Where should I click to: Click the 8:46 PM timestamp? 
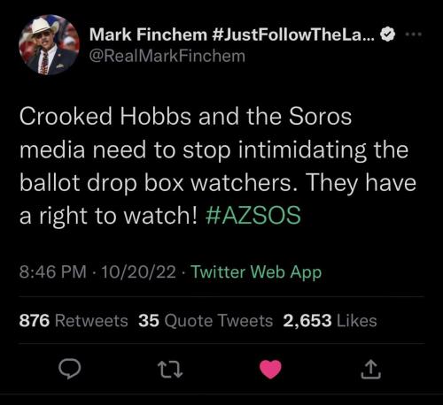(x=53, y=271)
